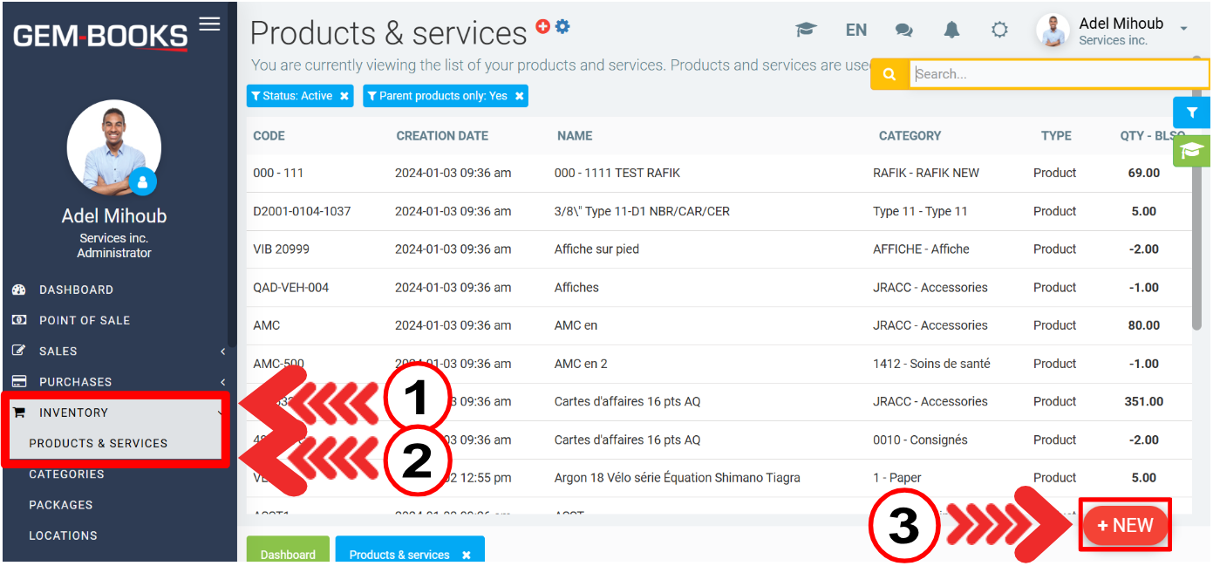Open Categories in the Inventory submenu
Image resolution: width=1213 pixels, height=566 pixels.
tap(66, 474)
